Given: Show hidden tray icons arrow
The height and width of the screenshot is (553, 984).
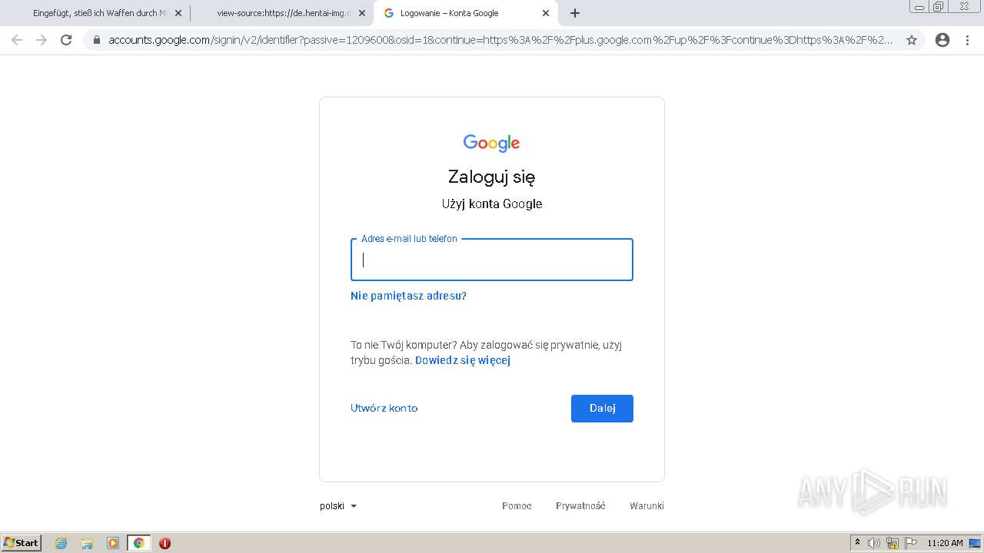Looking at the screenshot, I should coord(857,543).
